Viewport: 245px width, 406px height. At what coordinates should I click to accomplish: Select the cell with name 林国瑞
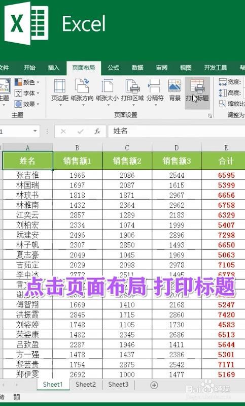click(x=28, y=185)
